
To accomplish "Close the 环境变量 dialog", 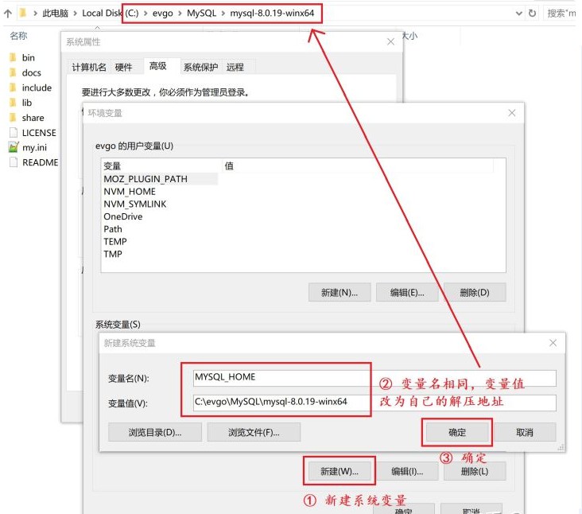I will [512, 113].
